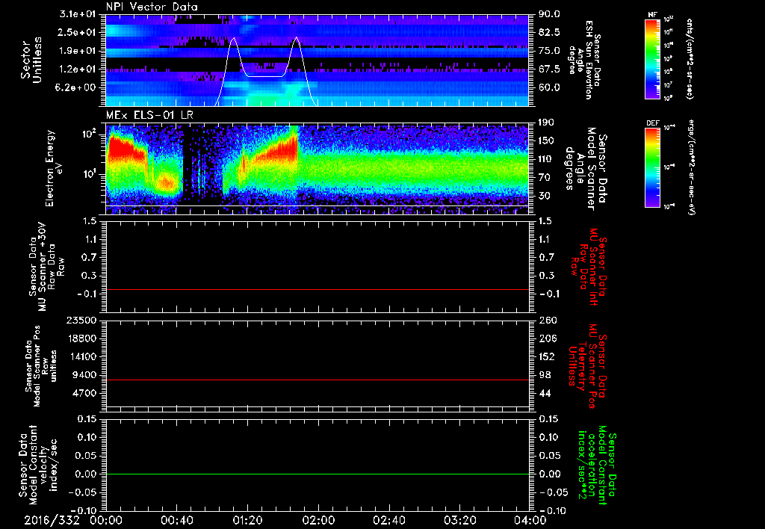Click the "67.5" elevation angle tick label
Image resolution: width=765 pixels, height=529 pixels.
coord(549,69)
